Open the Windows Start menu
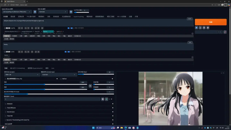 (93, 128)
